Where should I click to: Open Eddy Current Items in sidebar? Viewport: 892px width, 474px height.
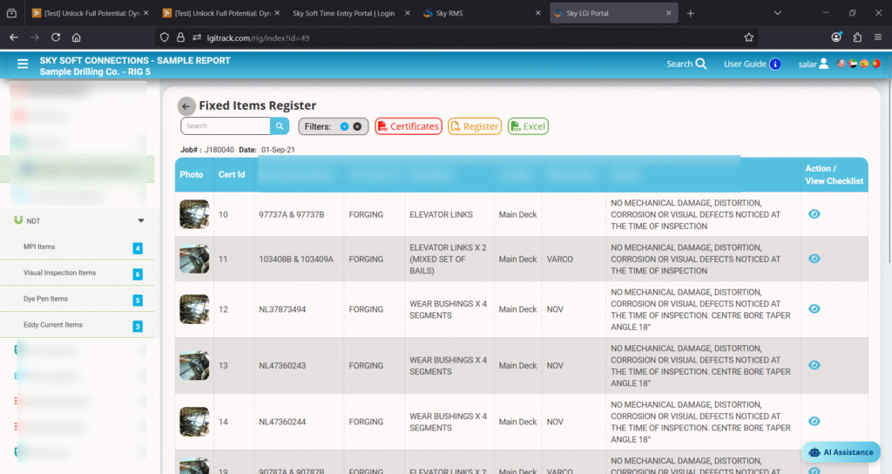coord(53,325)
